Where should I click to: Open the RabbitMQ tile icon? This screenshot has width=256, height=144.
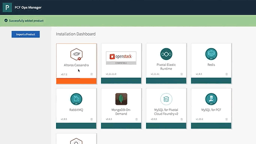76,99
